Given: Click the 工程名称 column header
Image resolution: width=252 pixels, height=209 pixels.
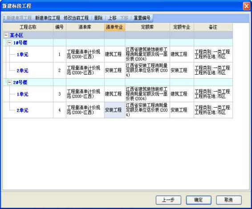Looking at the screenshot, I should (28, 27).
